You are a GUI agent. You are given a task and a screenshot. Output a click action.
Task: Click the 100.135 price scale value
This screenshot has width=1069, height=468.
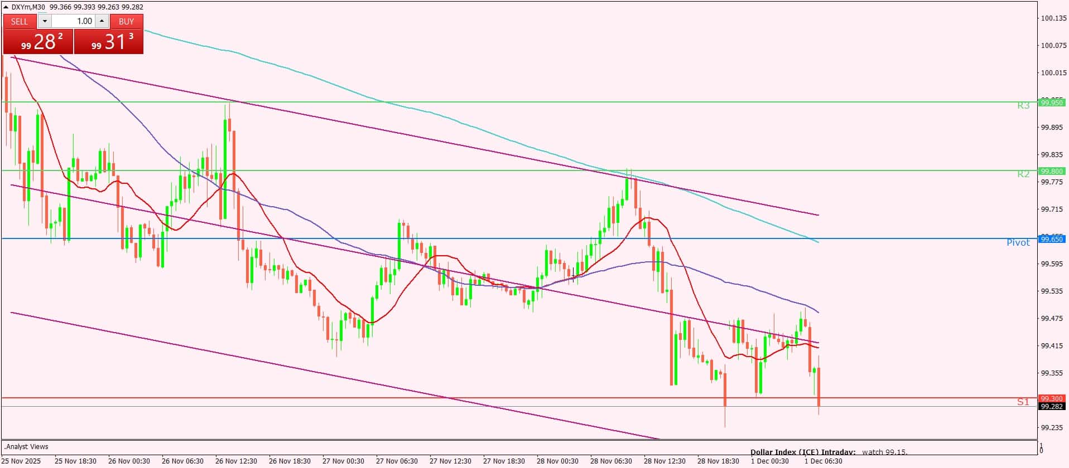tap(1053, 18)
